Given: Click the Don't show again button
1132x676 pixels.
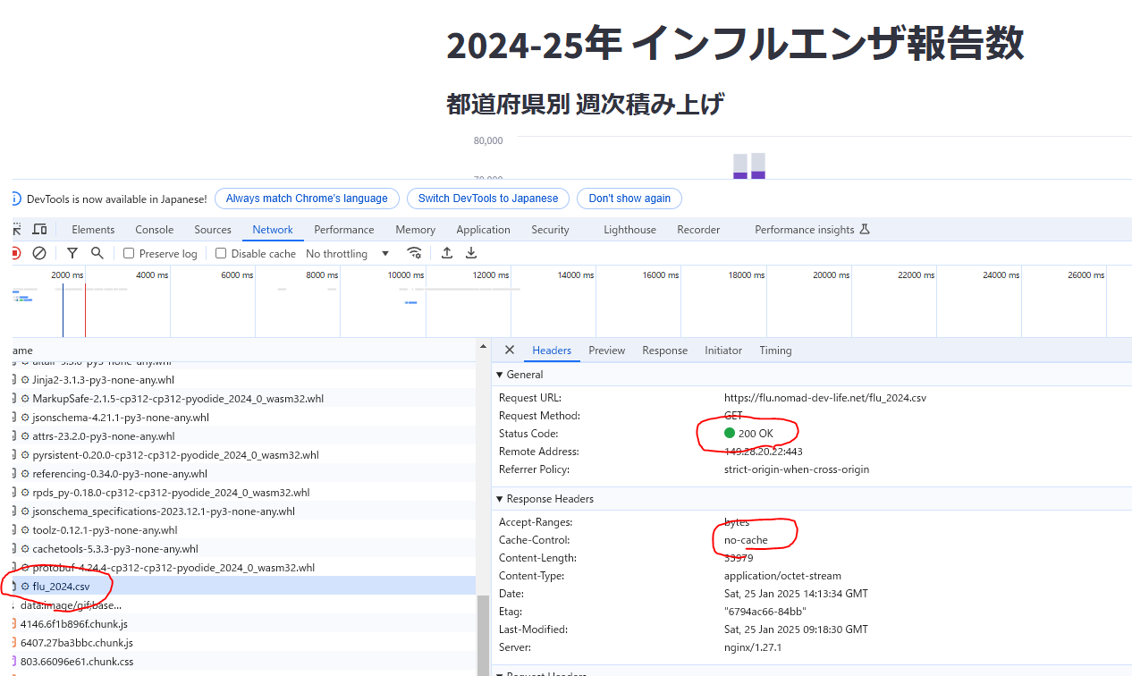Looking at the screenshot, I should point(629,199).
